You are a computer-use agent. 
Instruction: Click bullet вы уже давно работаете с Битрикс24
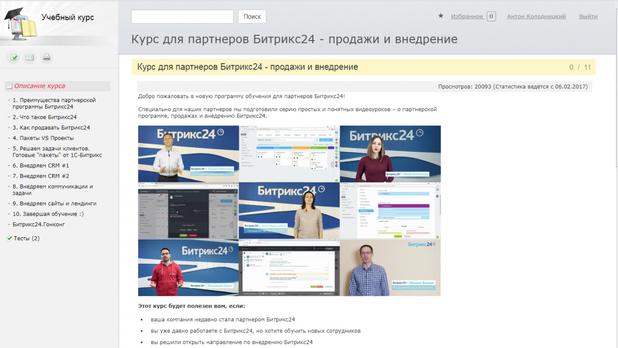tap(255, 331)
